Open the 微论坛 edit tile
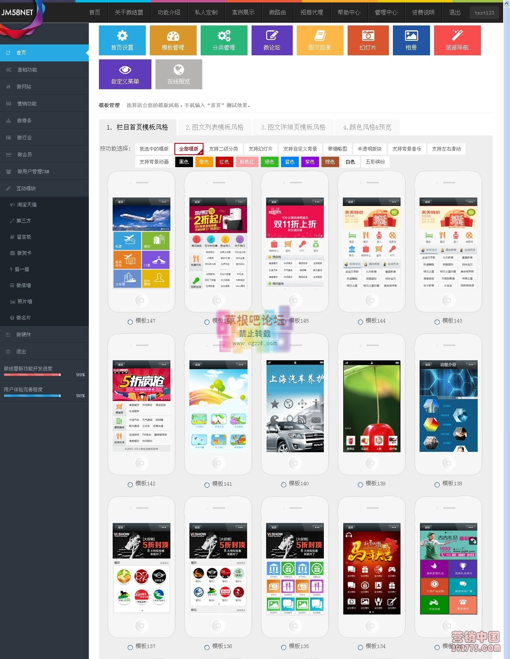 click(x=272, y=40)
